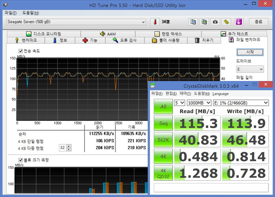Open options with the yellow tools icon
Image resolution: width=275 pixels, height=197 pixels.
(226, 22)
